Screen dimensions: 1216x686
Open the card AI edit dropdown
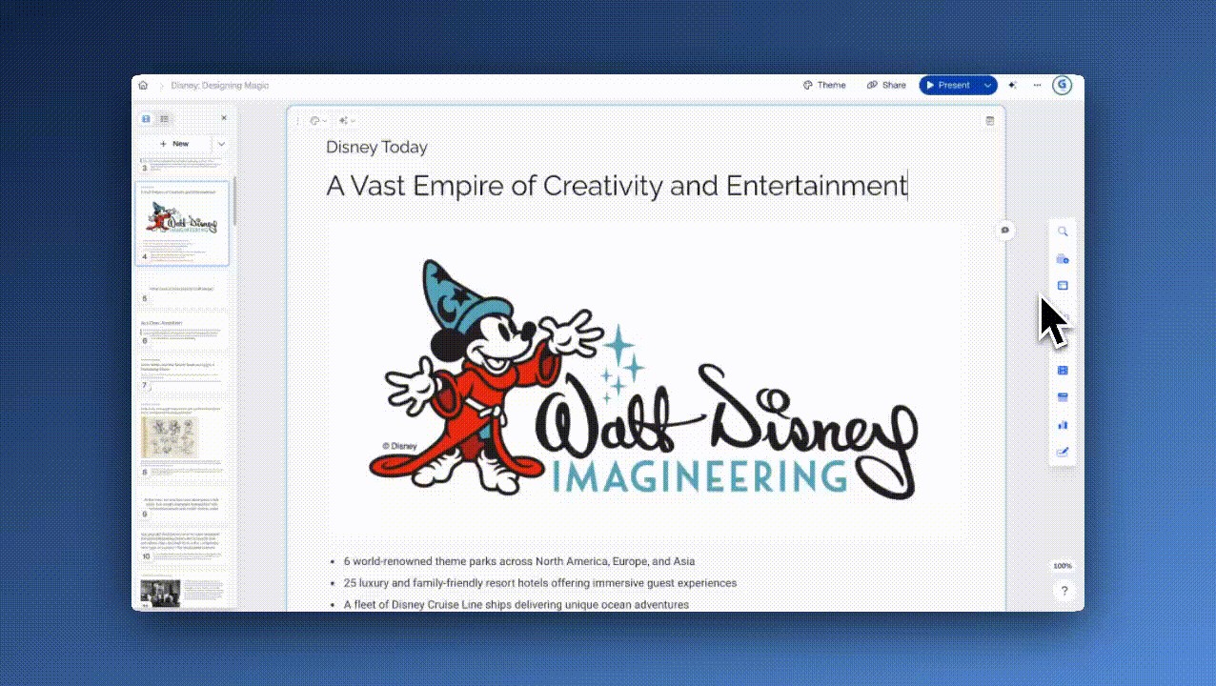coord(346,121)
